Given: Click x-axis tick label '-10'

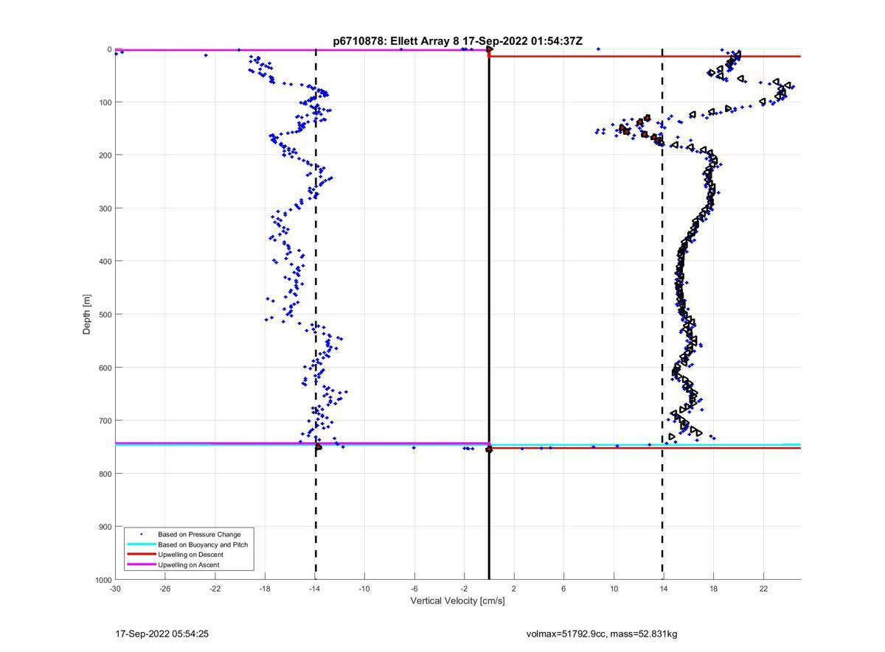Looking at the screenshot, I should point(364,589).
